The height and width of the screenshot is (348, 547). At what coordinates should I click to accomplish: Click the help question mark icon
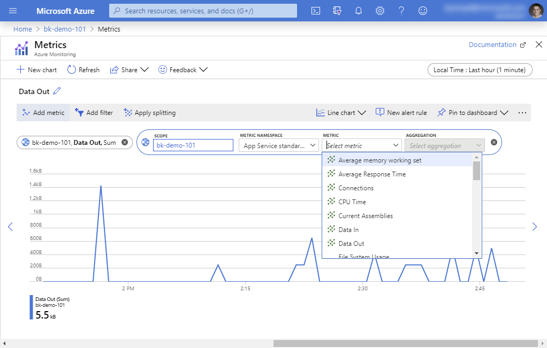pyautogui.click(x=401, y=11)
